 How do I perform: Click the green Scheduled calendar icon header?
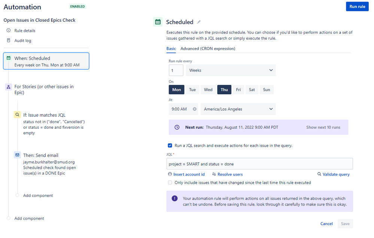coord(158,22)
